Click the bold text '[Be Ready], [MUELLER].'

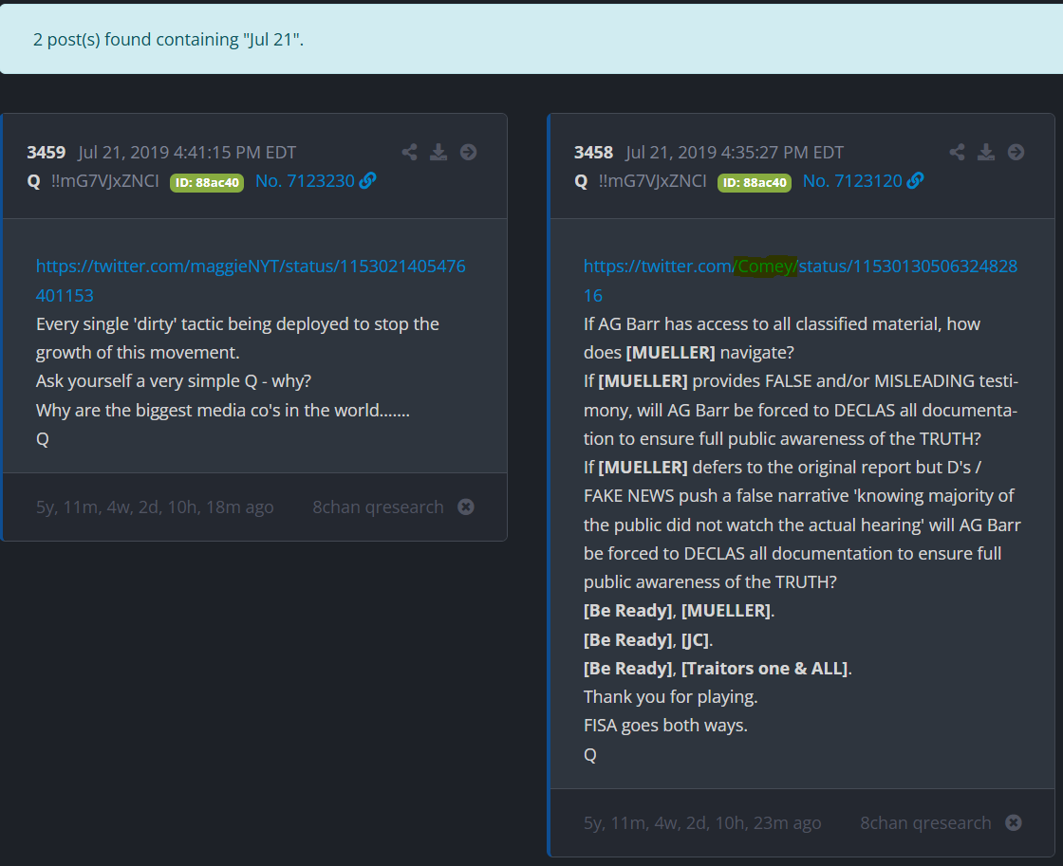pos(680,611)
